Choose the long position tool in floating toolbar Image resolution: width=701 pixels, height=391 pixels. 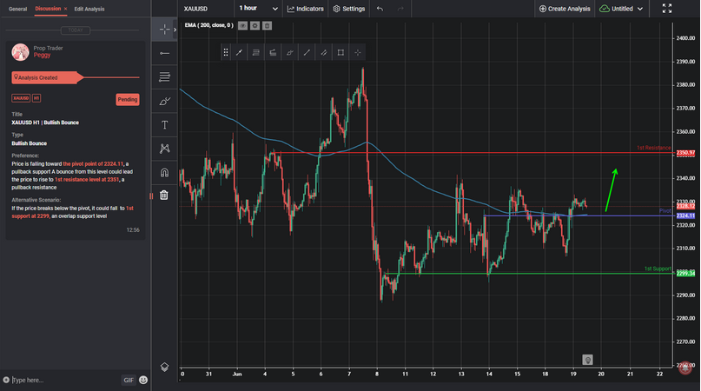[273, 52]
